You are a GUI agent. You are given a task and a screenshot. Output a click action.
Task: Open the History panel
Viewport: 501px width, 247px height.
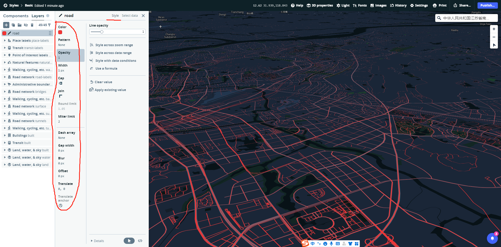398,5
